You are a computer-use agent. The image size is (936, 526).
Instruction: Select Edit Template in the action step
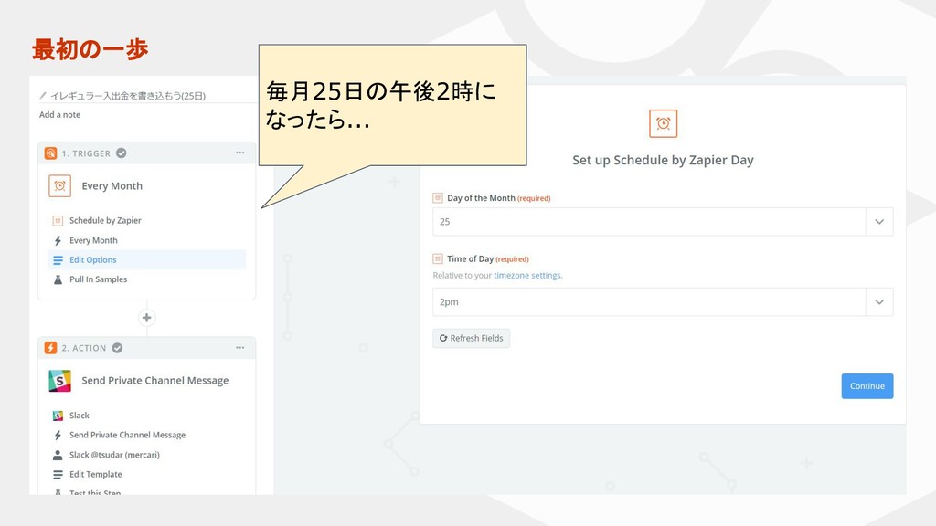pyautogui.click(x=95, y=475)
